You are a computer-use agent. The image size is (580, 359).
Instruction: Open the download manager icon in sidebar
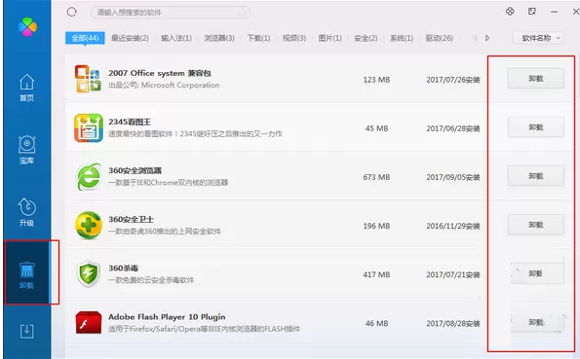(26, 332)
